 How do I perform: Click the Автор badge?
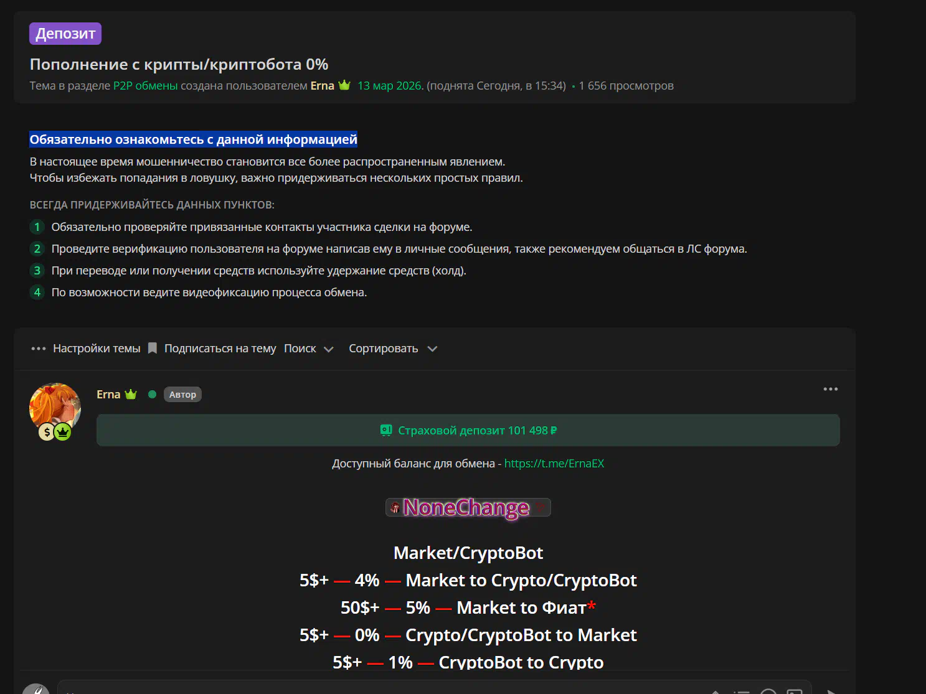tap(182, 395)
